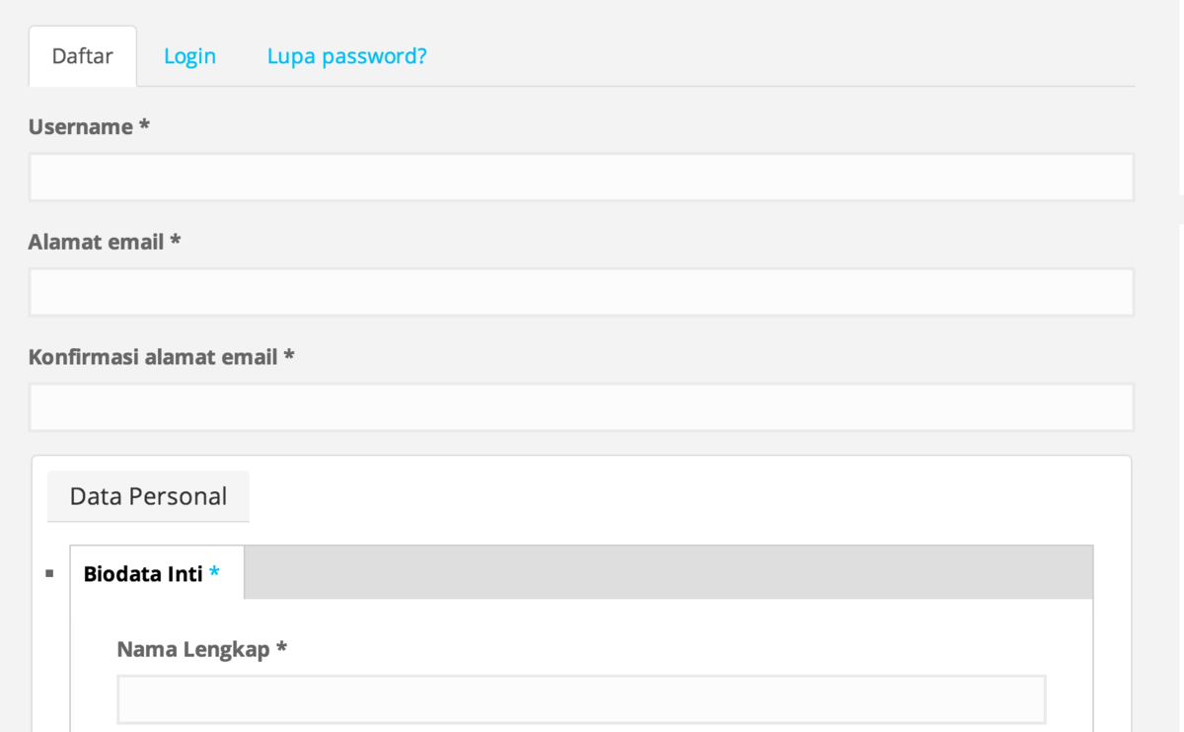Open the Login tab
1184x732 pixels.
pos(189,56)
